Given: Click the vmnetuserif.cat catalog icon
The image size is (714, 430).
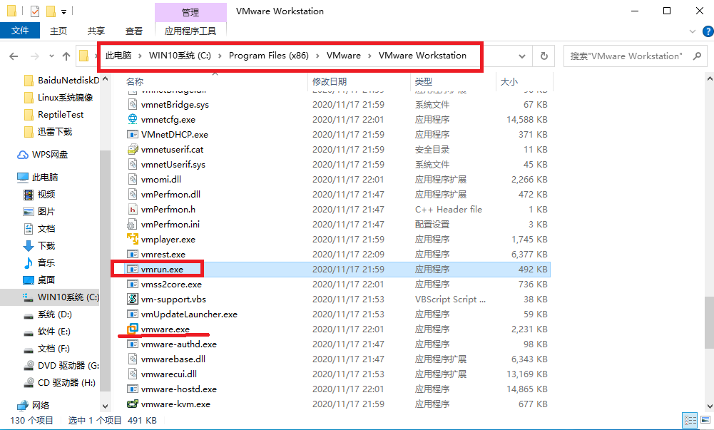Looking at the screenshot, I should coord(133,149).
